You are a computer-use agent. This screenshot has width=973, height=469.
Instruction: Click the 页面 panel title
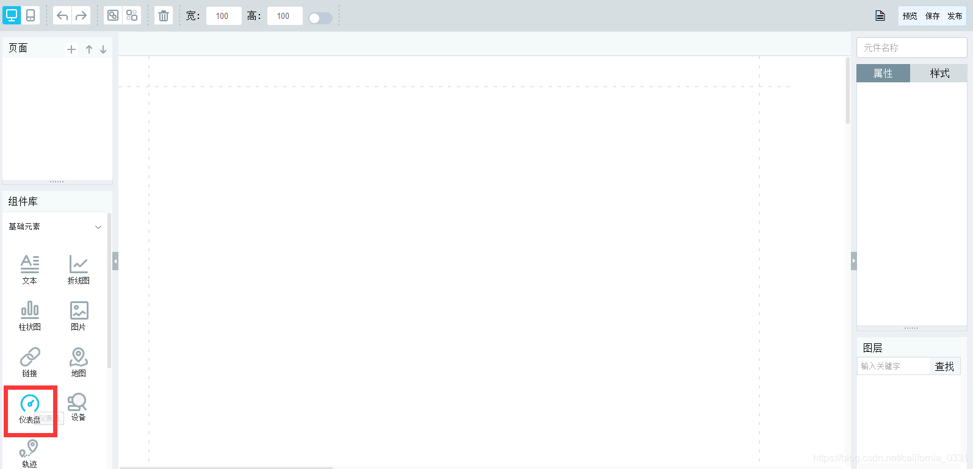point(18,48)
